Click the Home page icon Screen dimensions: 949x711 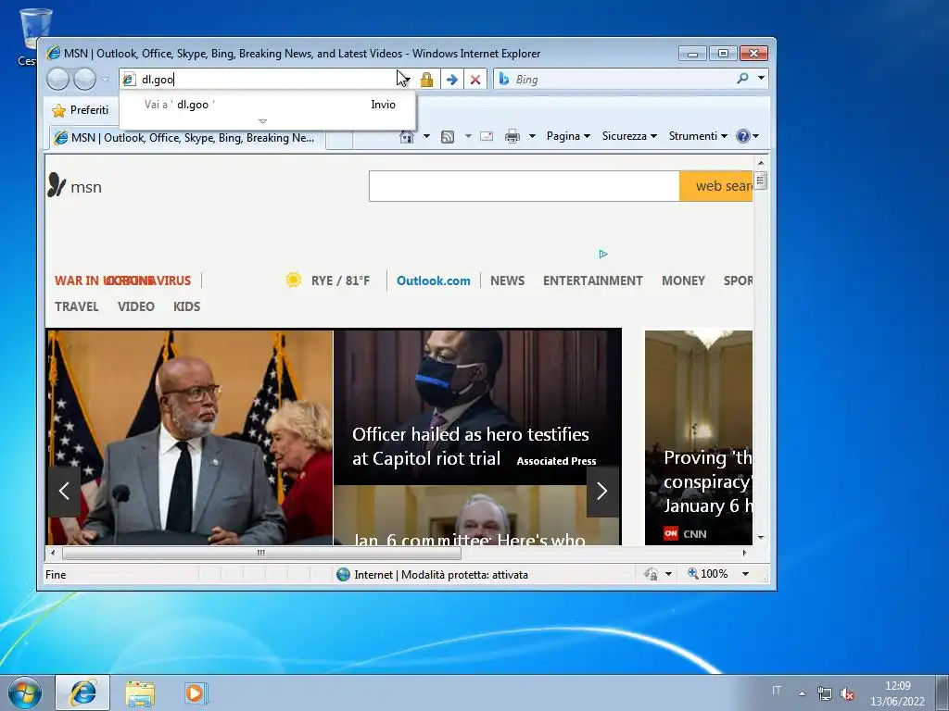(x=407, y=137)
